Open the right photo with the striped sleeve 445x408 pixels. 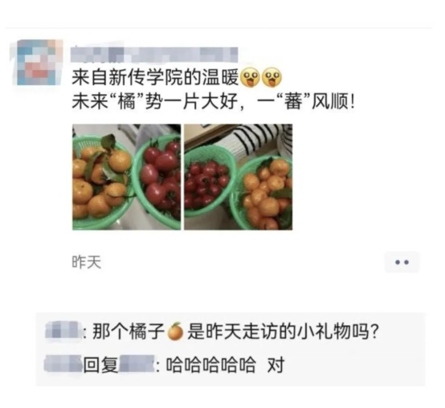click(239, 177)
